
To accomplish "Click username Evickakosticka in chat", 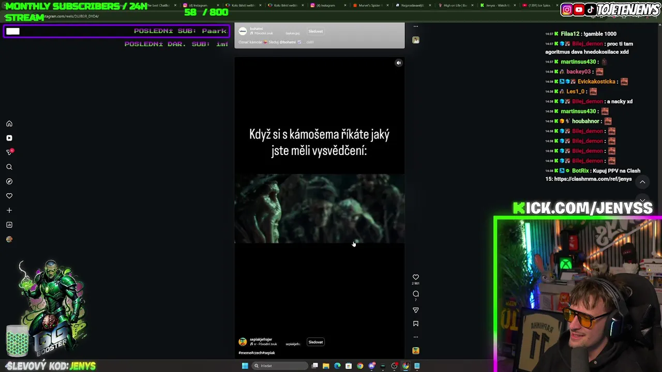I will click(596, 82).
